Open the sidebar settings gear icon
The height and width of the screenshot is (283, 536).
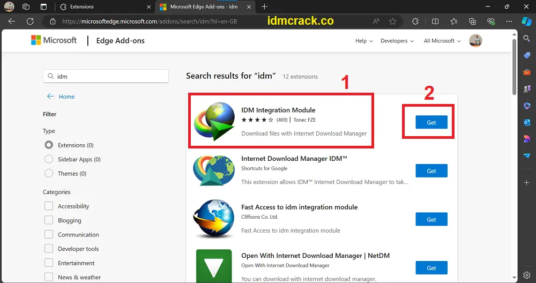pos(527,275)
